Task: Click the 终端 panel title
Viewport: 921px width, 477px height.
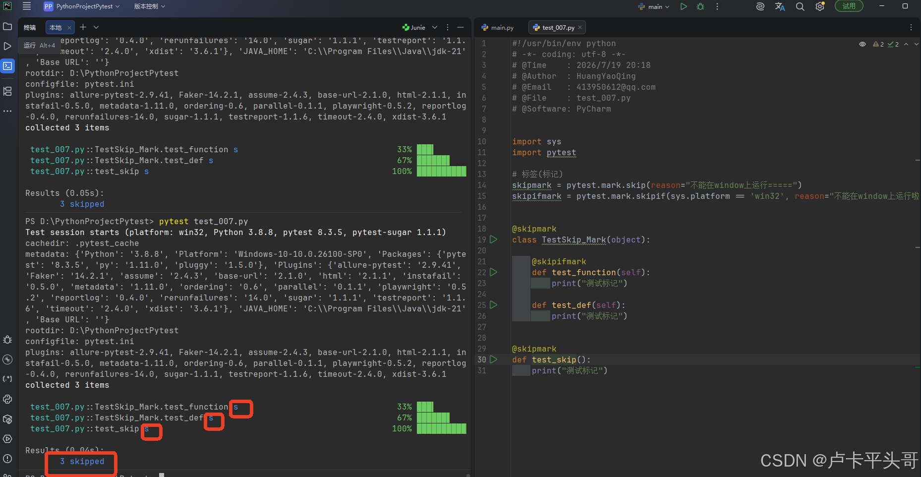Action: coord(30,27)
